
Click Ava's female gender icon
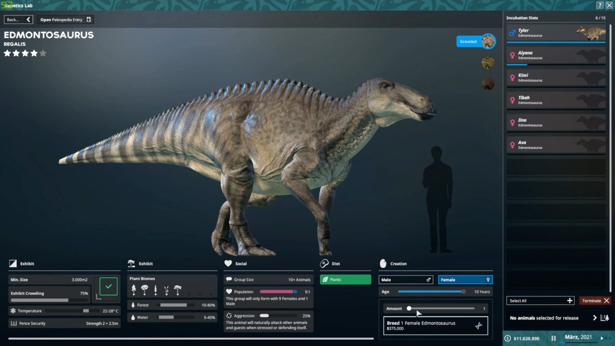(512, 145)
